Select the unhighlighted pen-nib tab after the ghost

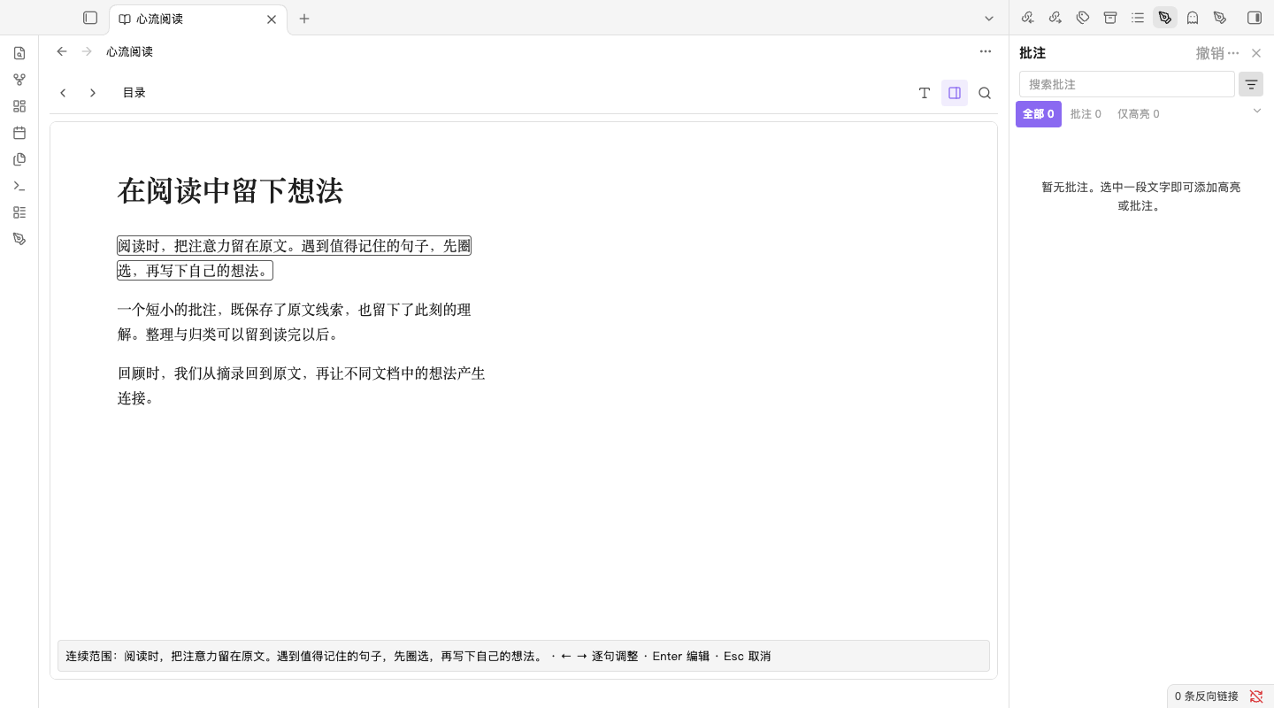pos(1220,18)
